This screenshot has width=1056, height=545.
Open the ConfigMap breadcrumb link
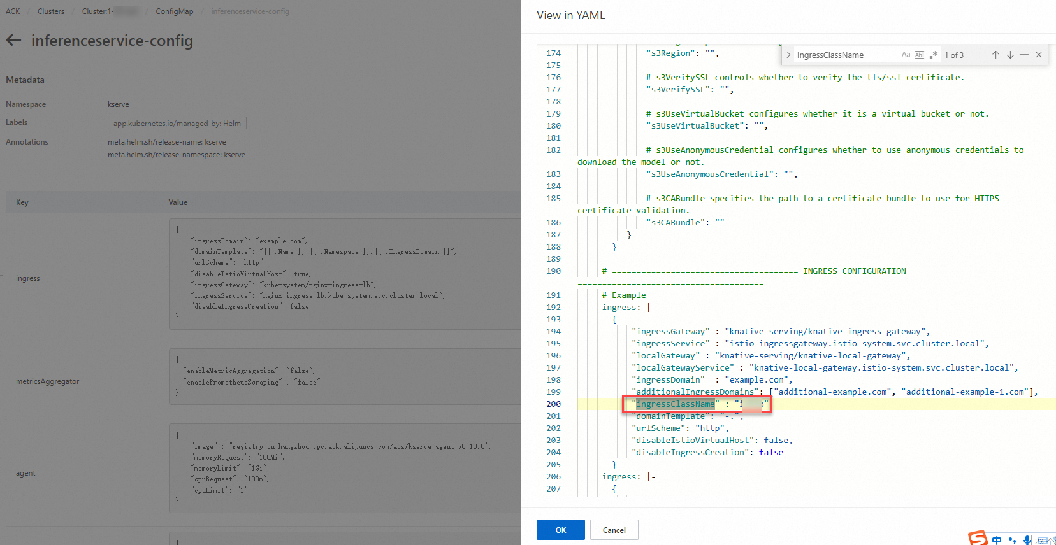(x=175, y=11)
